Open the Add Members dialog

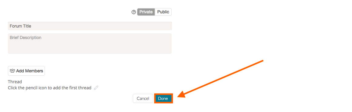26,71
